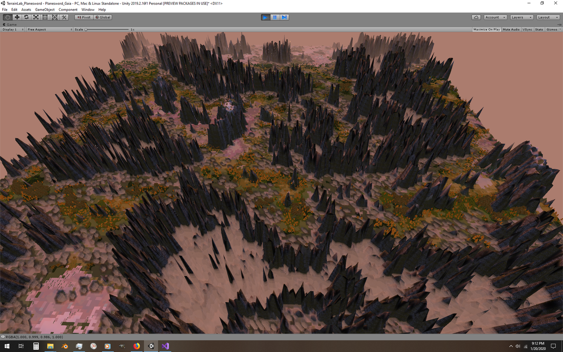Open the volume control in tray
Image resolution: width=563 pixels, height=352 pixels.
517,346
